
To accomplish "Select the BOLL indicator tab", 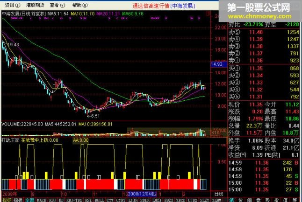I will (99, 200).
